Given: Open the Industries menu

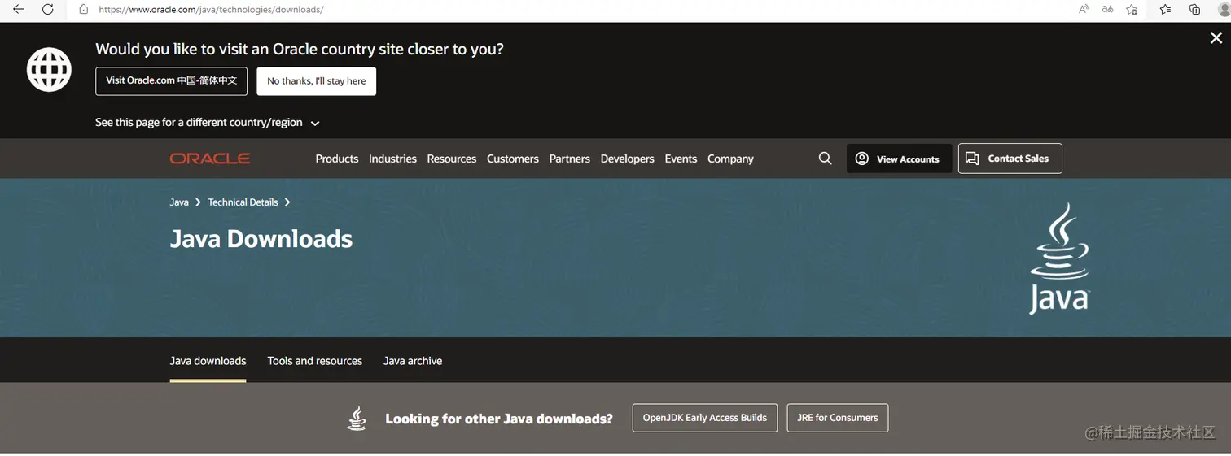Looking at the screenshot, I should pyautogui.click(x=392, y=159).
